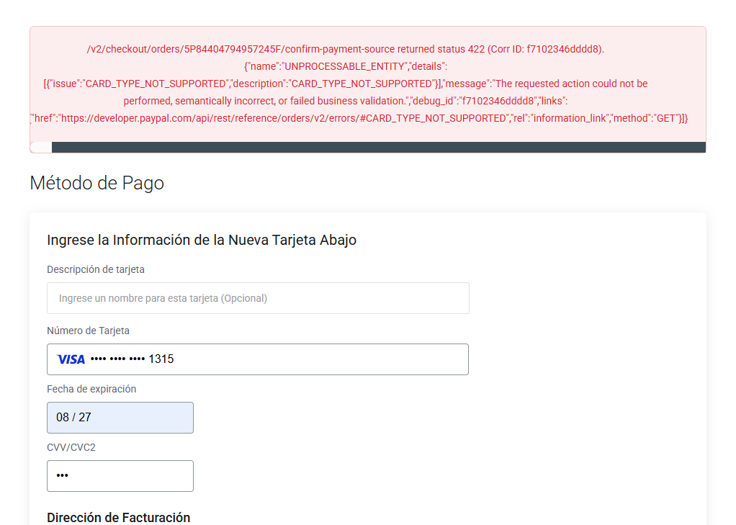Click the masked card number dots
The height and width of the screenshot is (525, 736).
(117, 359)
